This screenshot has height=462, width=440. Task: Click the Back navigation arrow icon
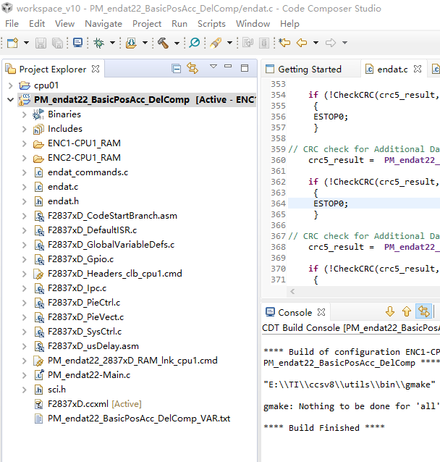point(300,43)
